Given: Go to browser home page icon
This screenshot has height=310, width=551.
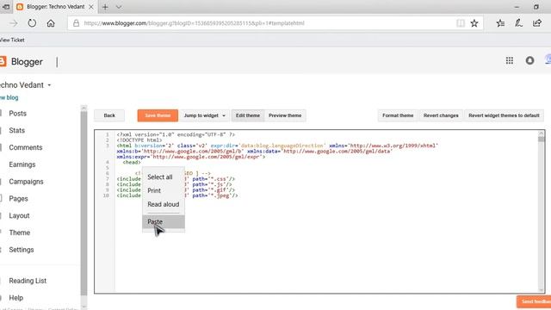Looking at the screenshot, I should click(51, 23).
